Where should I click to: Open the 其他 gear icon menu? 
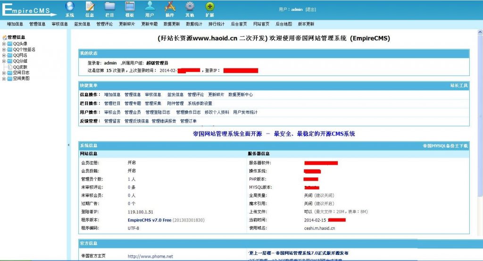point(190,9)
